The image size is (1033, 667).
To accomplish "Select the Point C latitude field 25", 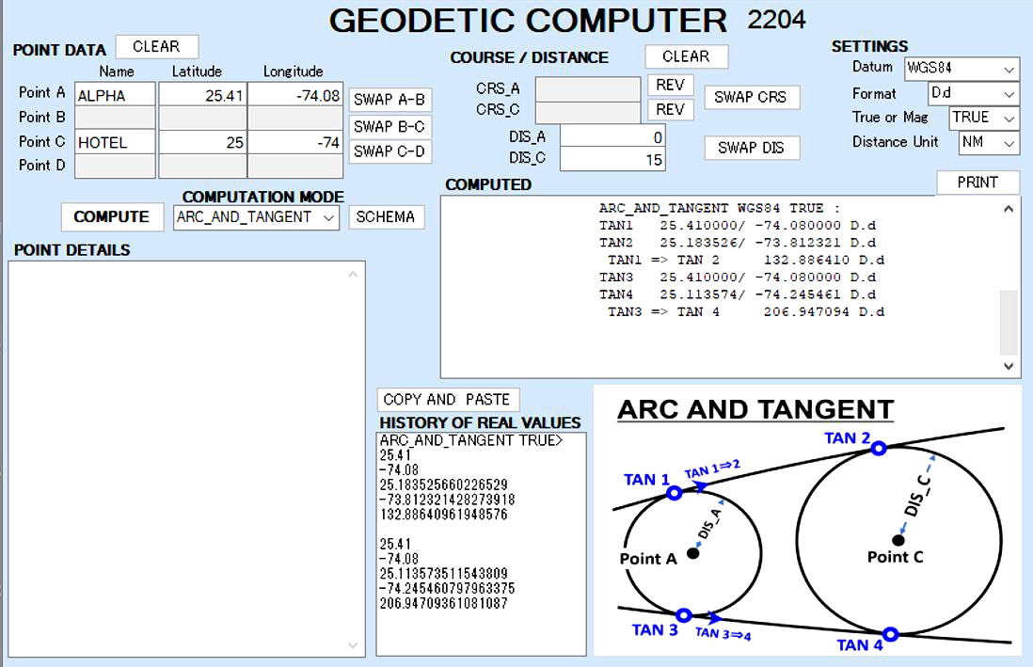I will click(x=203, y=142).
